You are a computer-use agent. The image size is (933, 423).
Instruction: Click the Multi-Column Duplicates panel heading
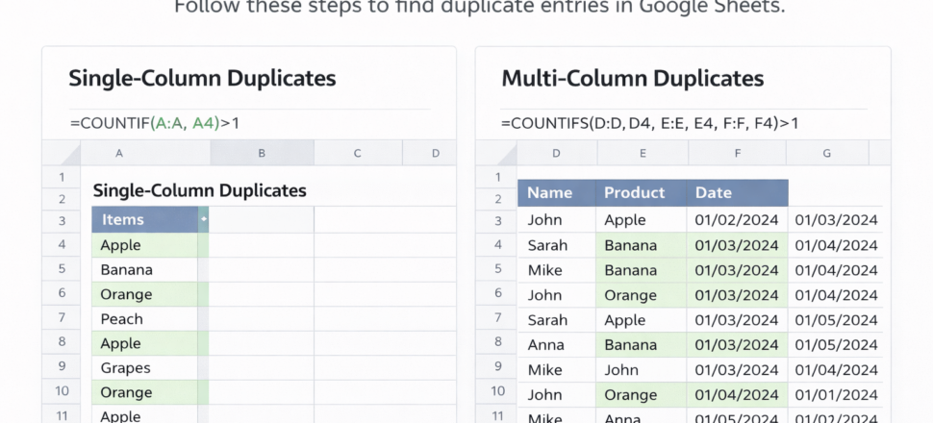pyautogui.click(x=633, y=78)
